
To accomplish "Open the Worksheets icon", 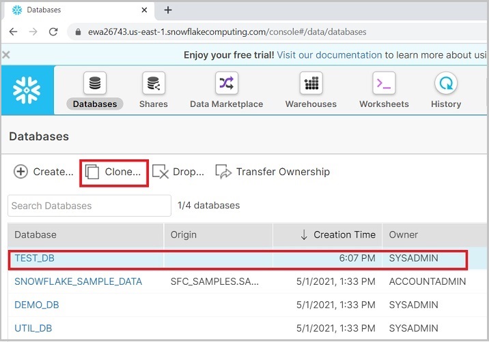I will pyautogui.click(x=384, y=84).
